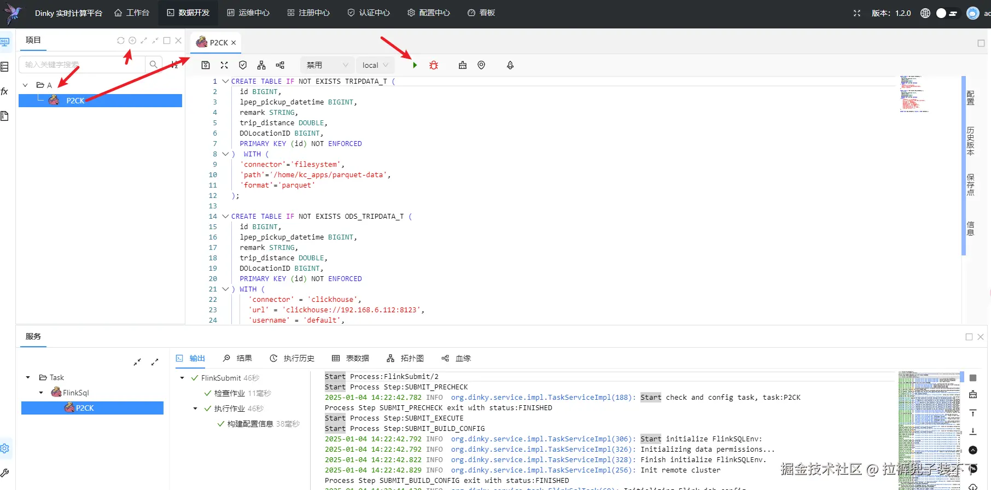The image size is (991, 490).
Task: Open the user avatar menu
Action: pyautogui.click(x=973, y=13)
